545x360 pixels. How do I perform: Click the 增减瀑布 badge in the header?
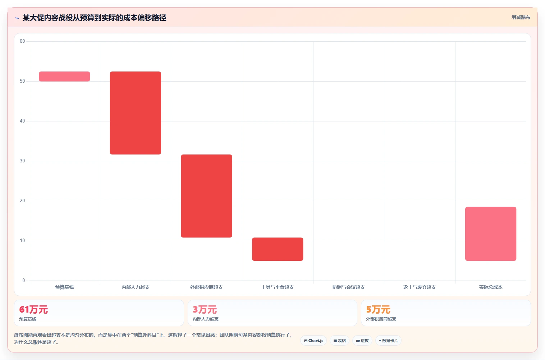point(521,17)
